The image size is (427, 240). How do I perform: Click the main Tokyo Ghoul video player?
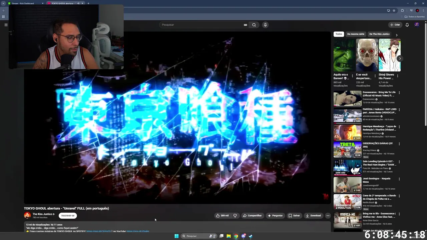point(177,117)
